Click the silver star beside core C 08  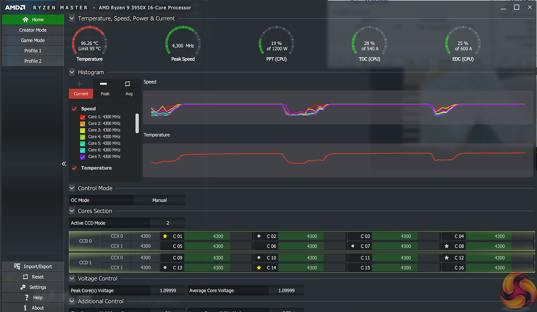(x=447, y=246)
